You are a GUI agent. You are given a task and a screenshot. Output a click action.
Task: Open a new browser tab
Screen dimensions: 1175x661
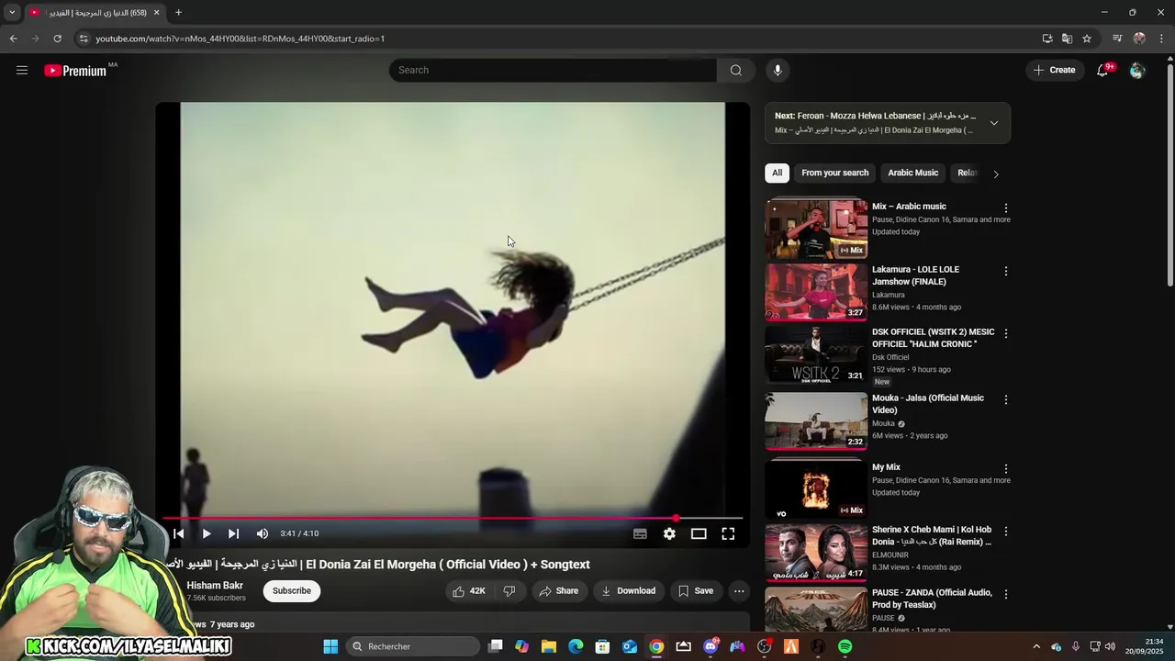(178, 13)
